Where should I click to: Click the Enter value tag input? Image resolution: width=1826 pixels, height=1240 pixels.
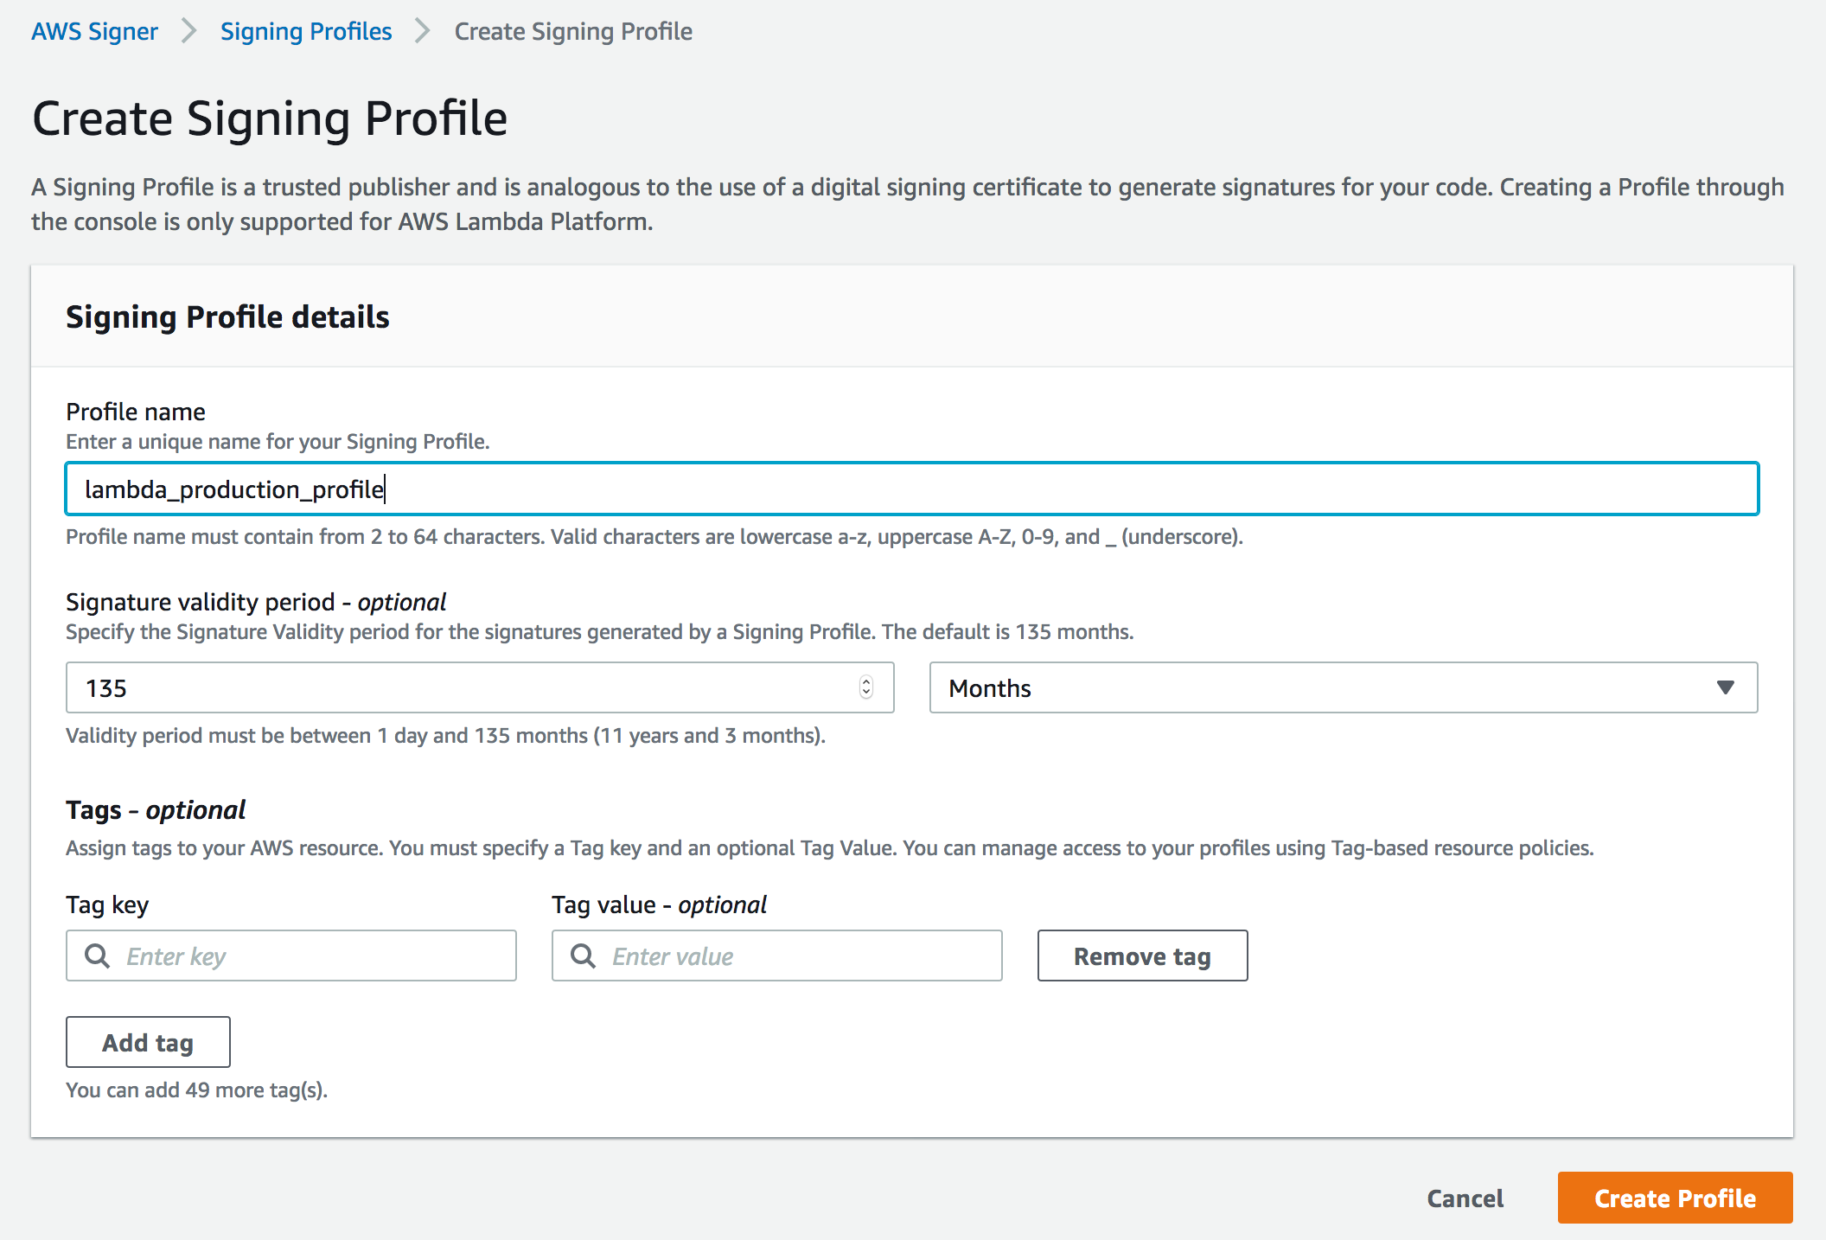point(795,956)
